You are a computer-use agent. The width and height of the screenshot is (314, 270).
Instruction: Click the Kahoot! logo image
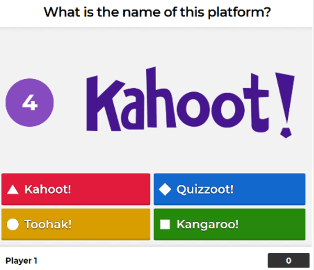(190, 102)
